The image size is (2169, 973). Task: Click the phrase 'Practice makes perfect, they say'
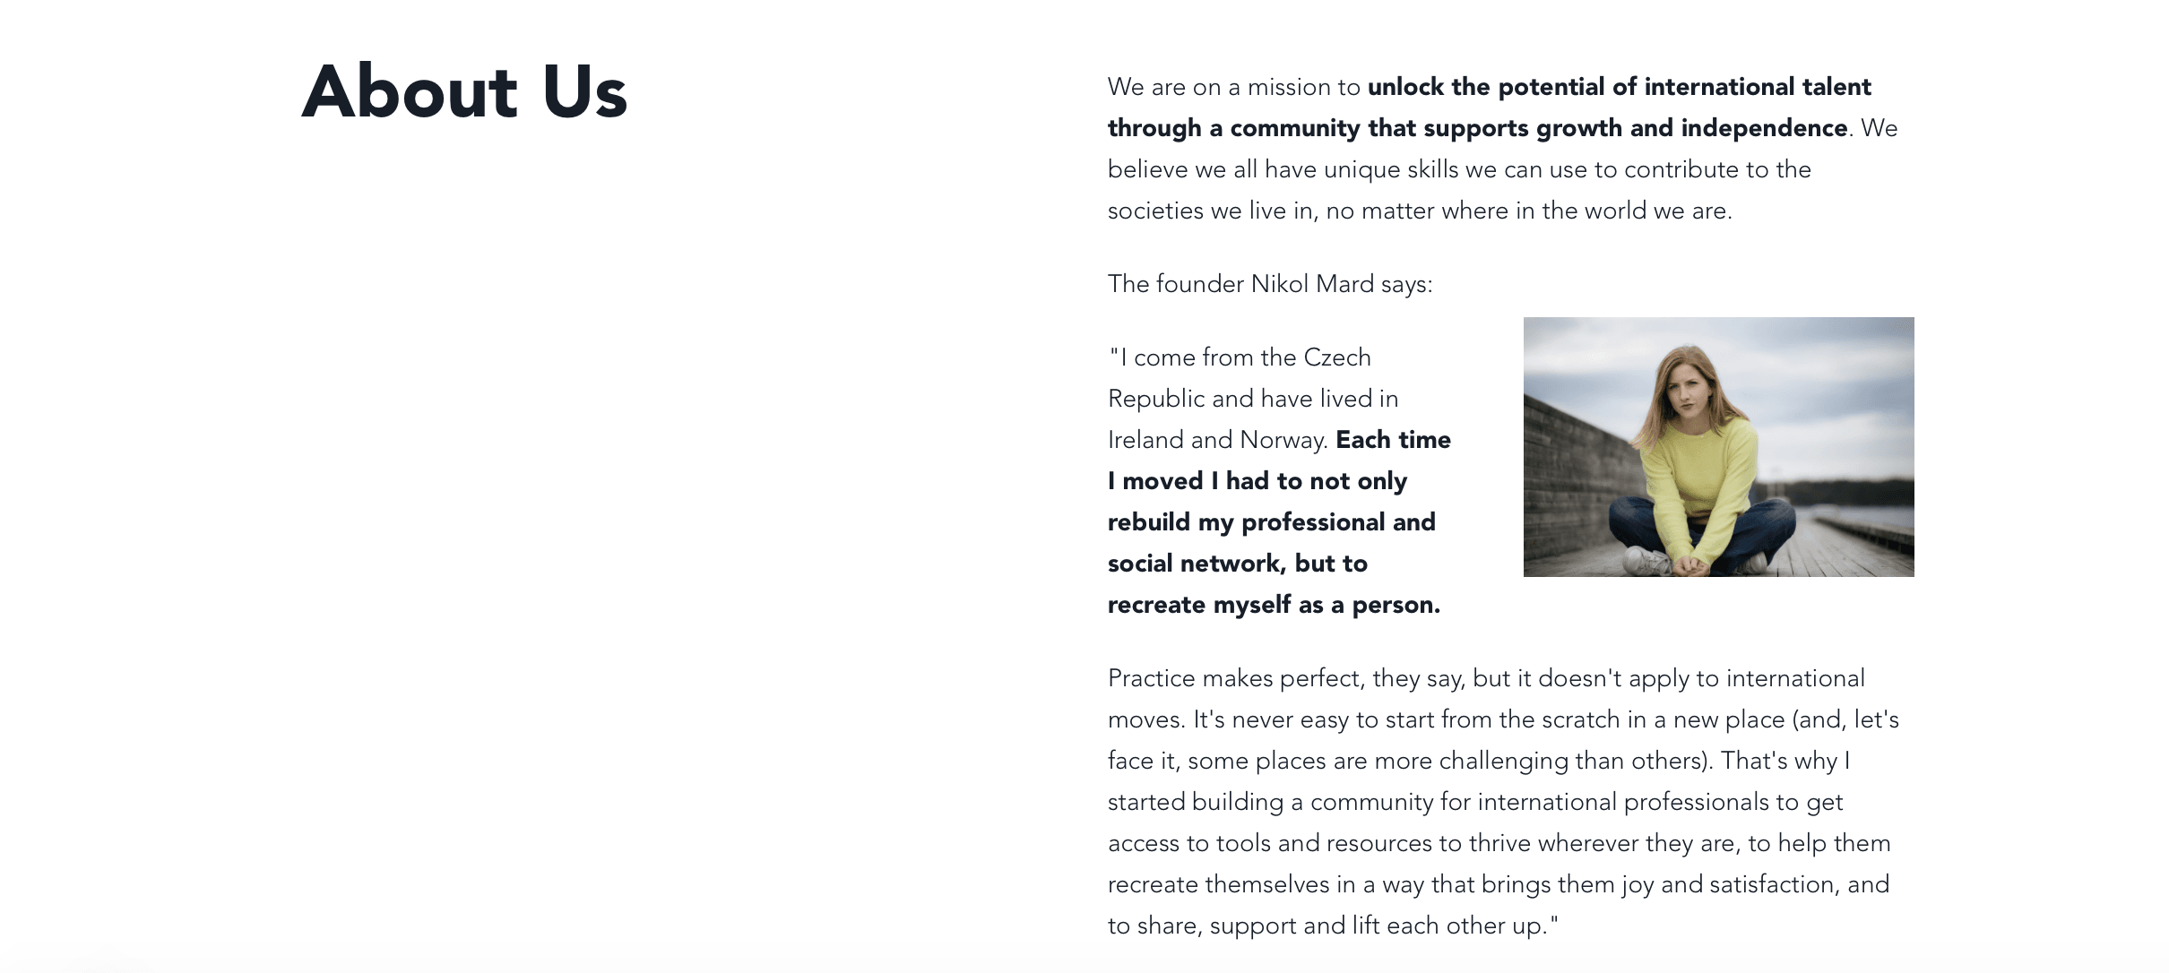pyautogui.click(x=1286, y=678)
